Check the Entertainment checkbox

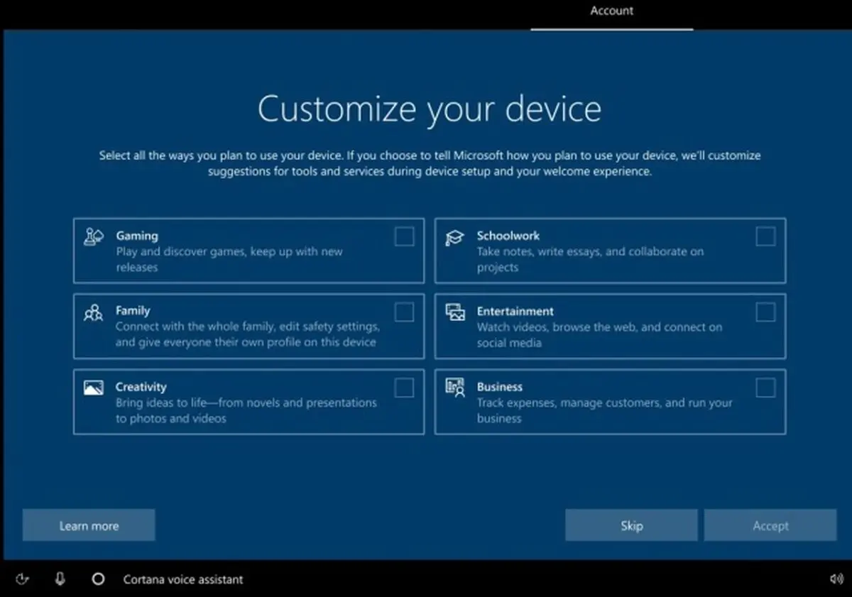(x=765, y=312)
